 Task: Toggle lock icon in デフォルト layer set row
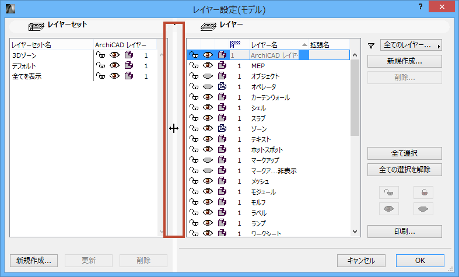click(x=100, y=65)
